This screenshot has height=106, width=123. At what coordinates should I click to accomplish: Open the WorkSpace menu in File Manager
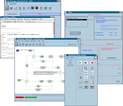pos(13,4)
